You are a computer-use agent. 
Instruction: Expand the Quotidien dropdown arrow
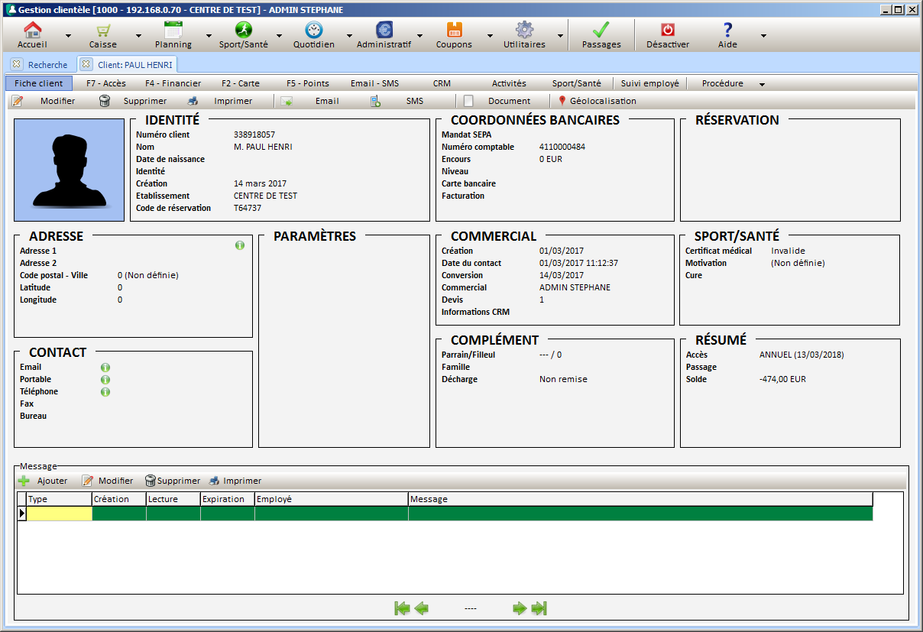(x=349, y=35)
